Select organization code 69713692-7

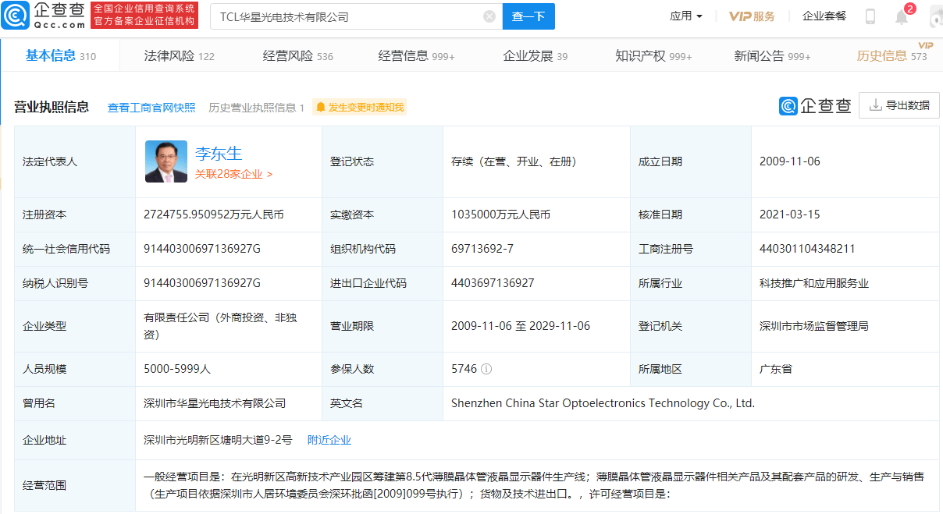482,249
